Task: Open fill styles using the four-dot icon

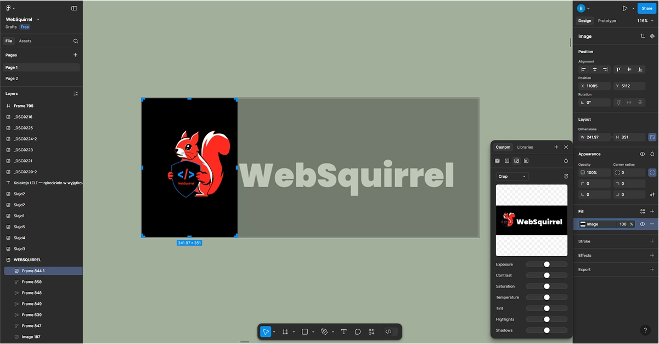Action: pos(643,211)
